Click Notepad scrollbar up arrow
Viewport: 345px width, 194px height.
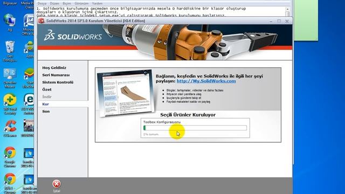coord(287,10)
